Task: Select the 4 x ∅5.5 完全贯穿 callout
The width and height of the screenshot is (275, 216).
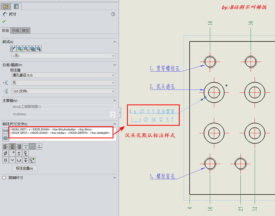Action: (x=152, y=112)
